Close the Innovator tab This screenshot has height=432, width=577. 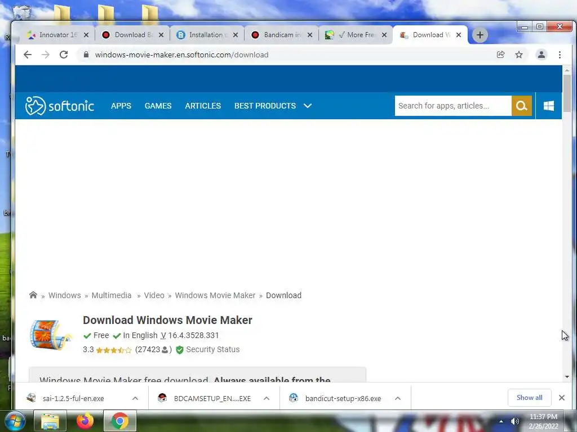point(86,35)
